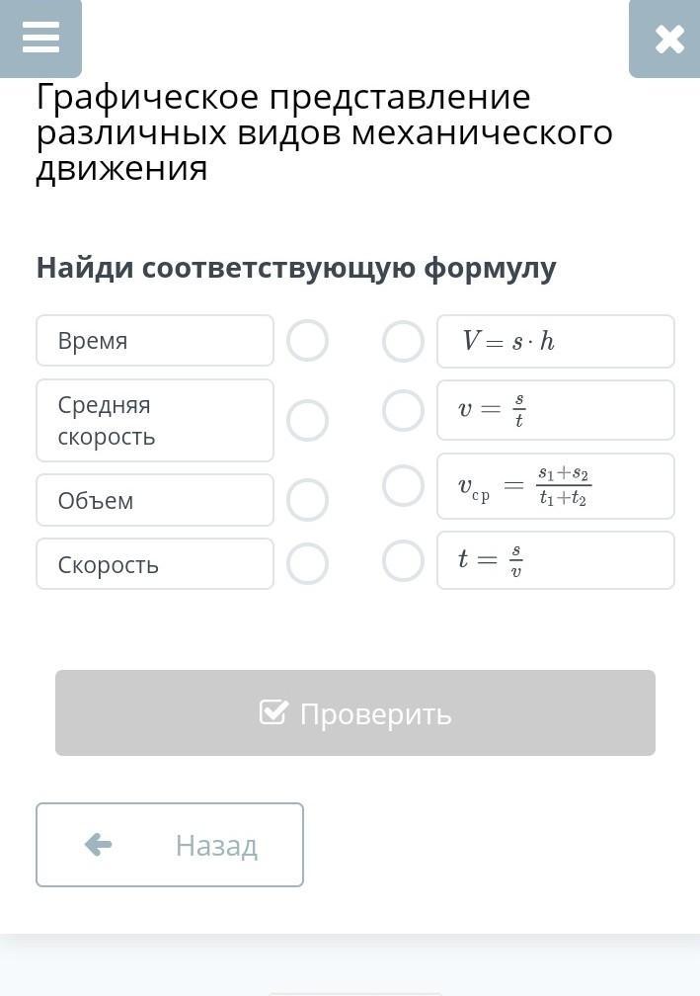This screenshot has height=996, width=700.
Task: Click the t = s/v formula box
Action: click(x=556, y=560)
